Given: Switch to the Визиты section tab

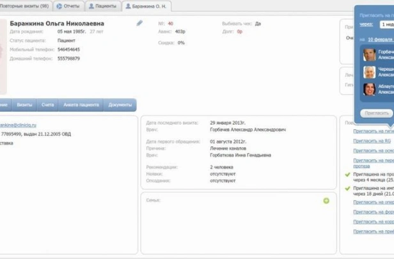Looking at the screenshot, I should 25,104.
